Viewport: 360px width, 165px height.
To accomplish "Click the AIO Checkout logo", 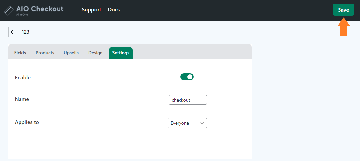I will pyautogui.click(x=34, y=10).
